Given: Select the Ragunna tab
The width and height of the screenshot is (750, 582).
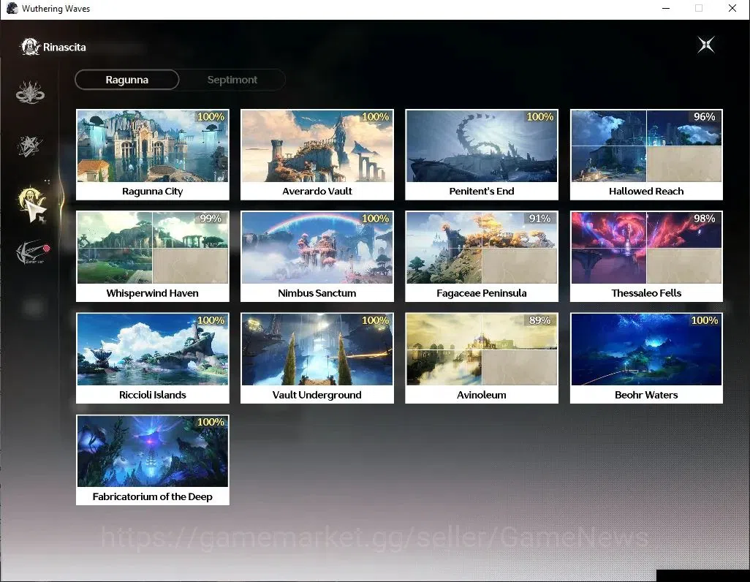Looking at the screenshot, I should (x=127, y=80).
